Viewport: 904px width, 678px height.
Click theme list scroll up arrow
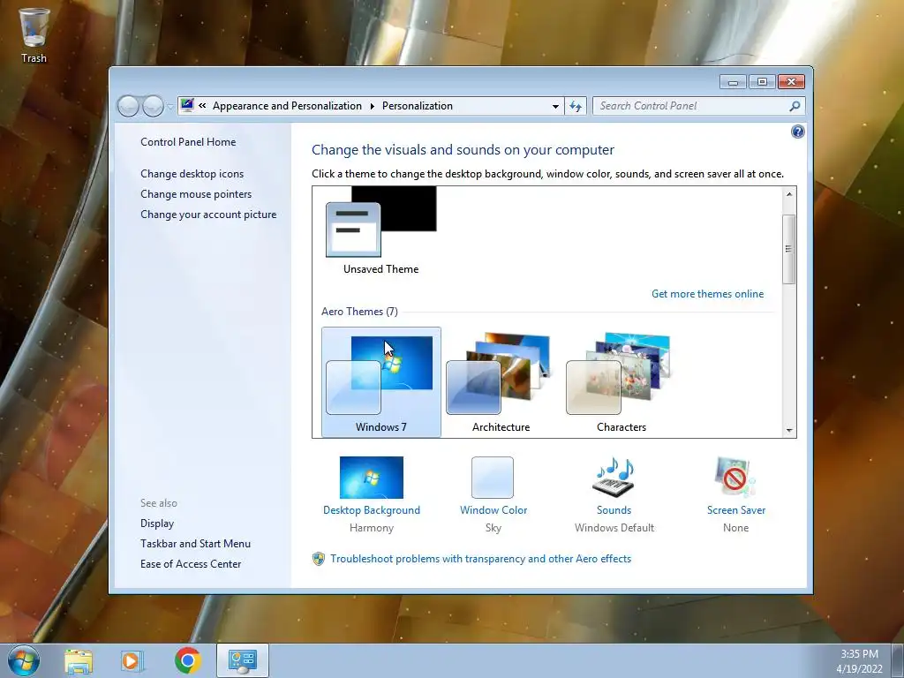(x=789, y=194)
